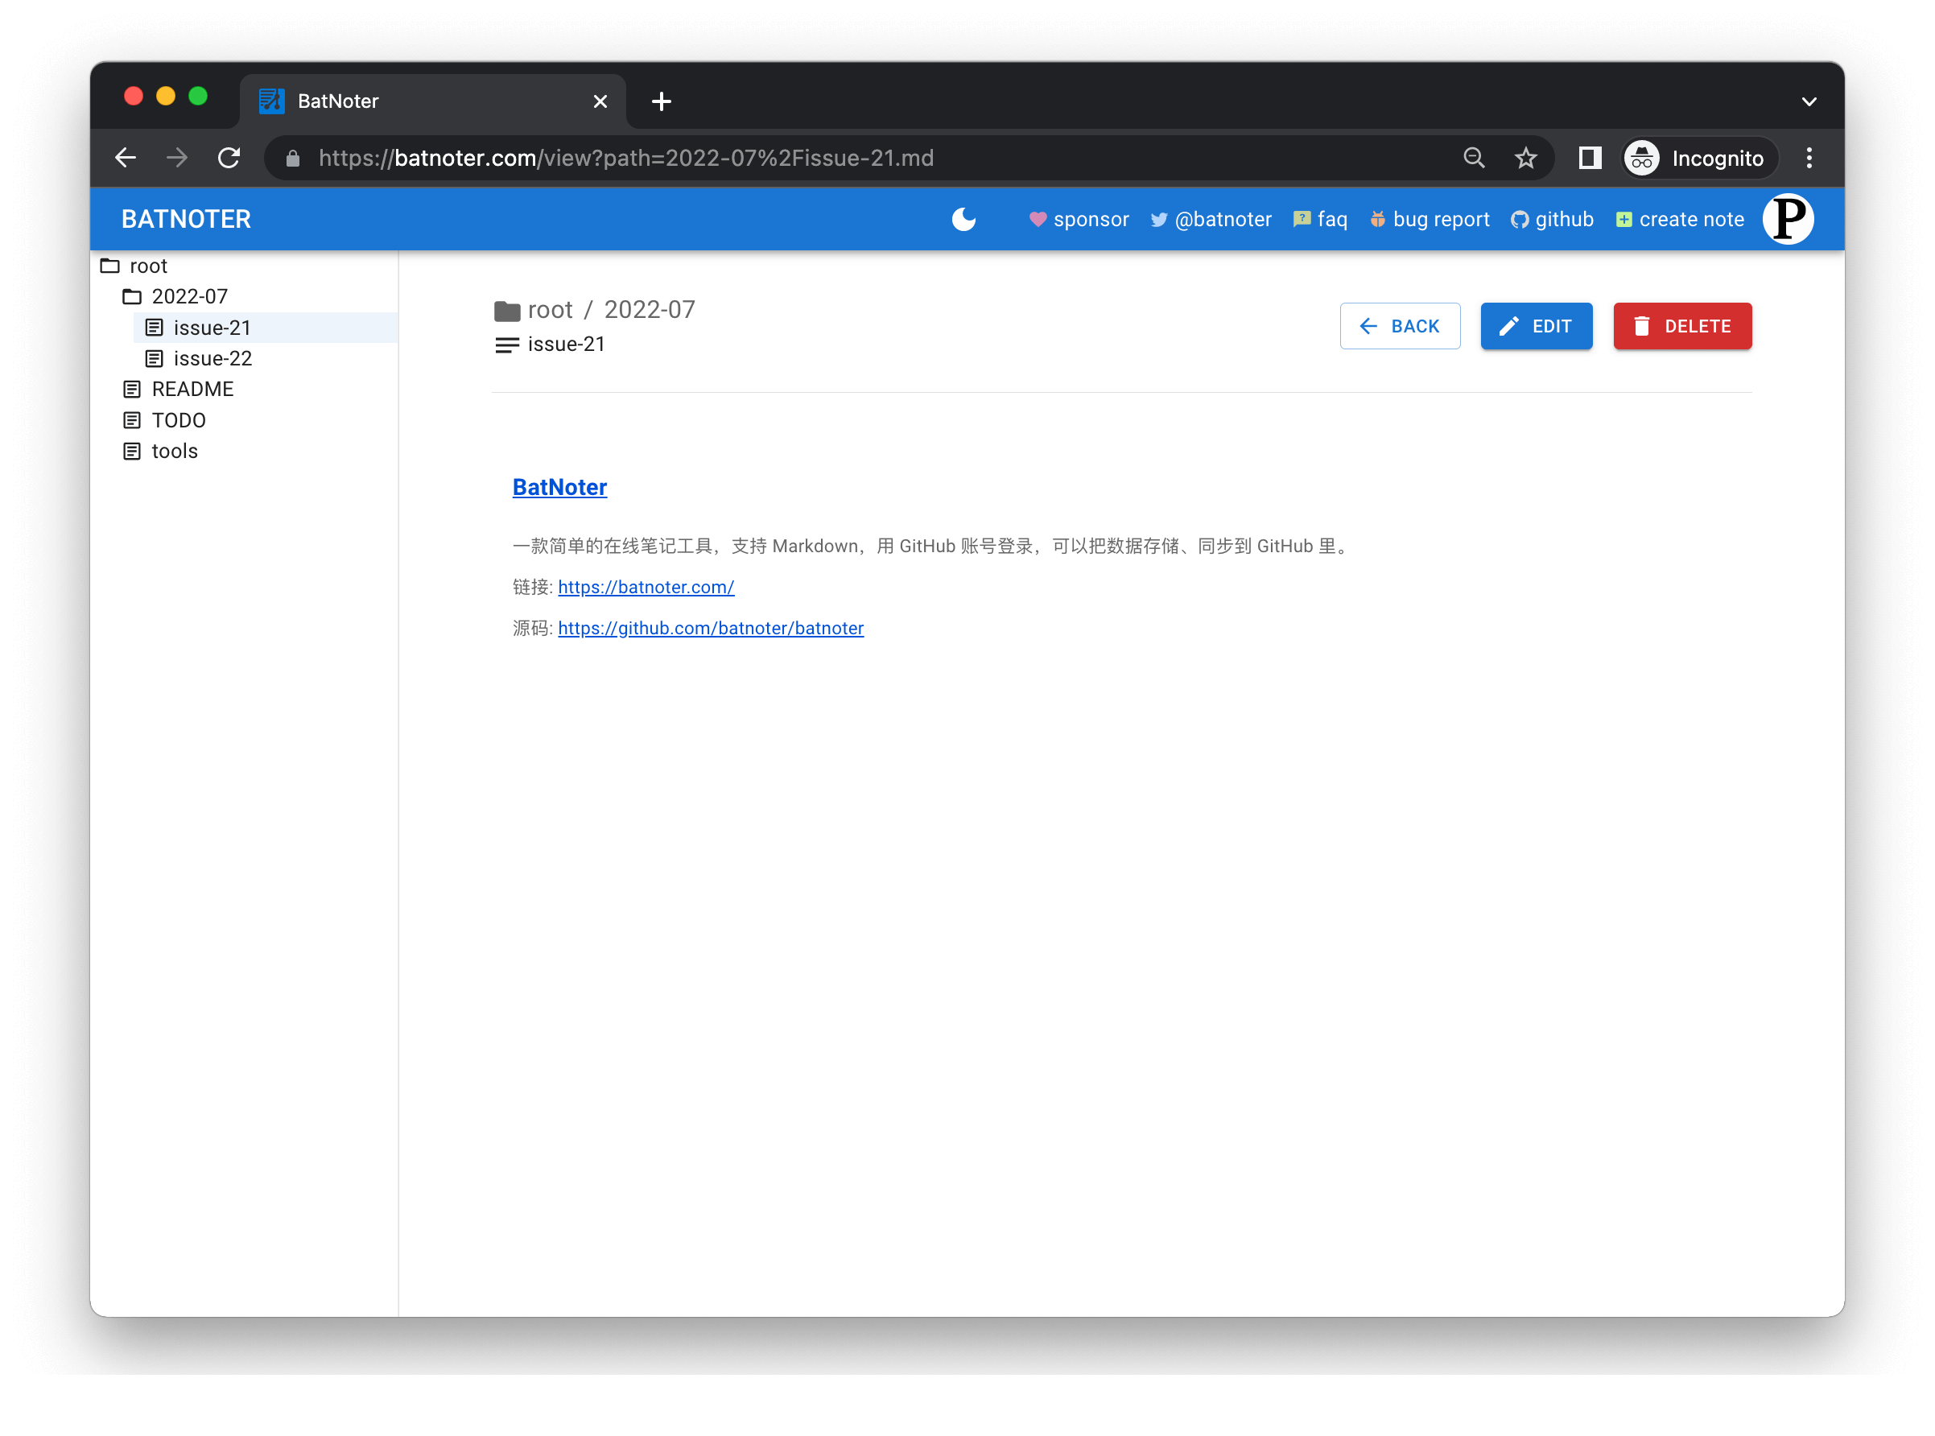Click the Publii P icon in toolbar

1792,217
